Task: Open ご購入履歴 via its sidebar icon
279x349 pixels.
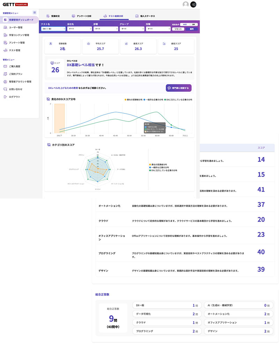Action: 5,66
